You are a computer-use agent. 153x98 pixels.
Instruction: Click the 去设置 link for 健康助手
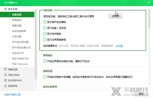[119, 46]
